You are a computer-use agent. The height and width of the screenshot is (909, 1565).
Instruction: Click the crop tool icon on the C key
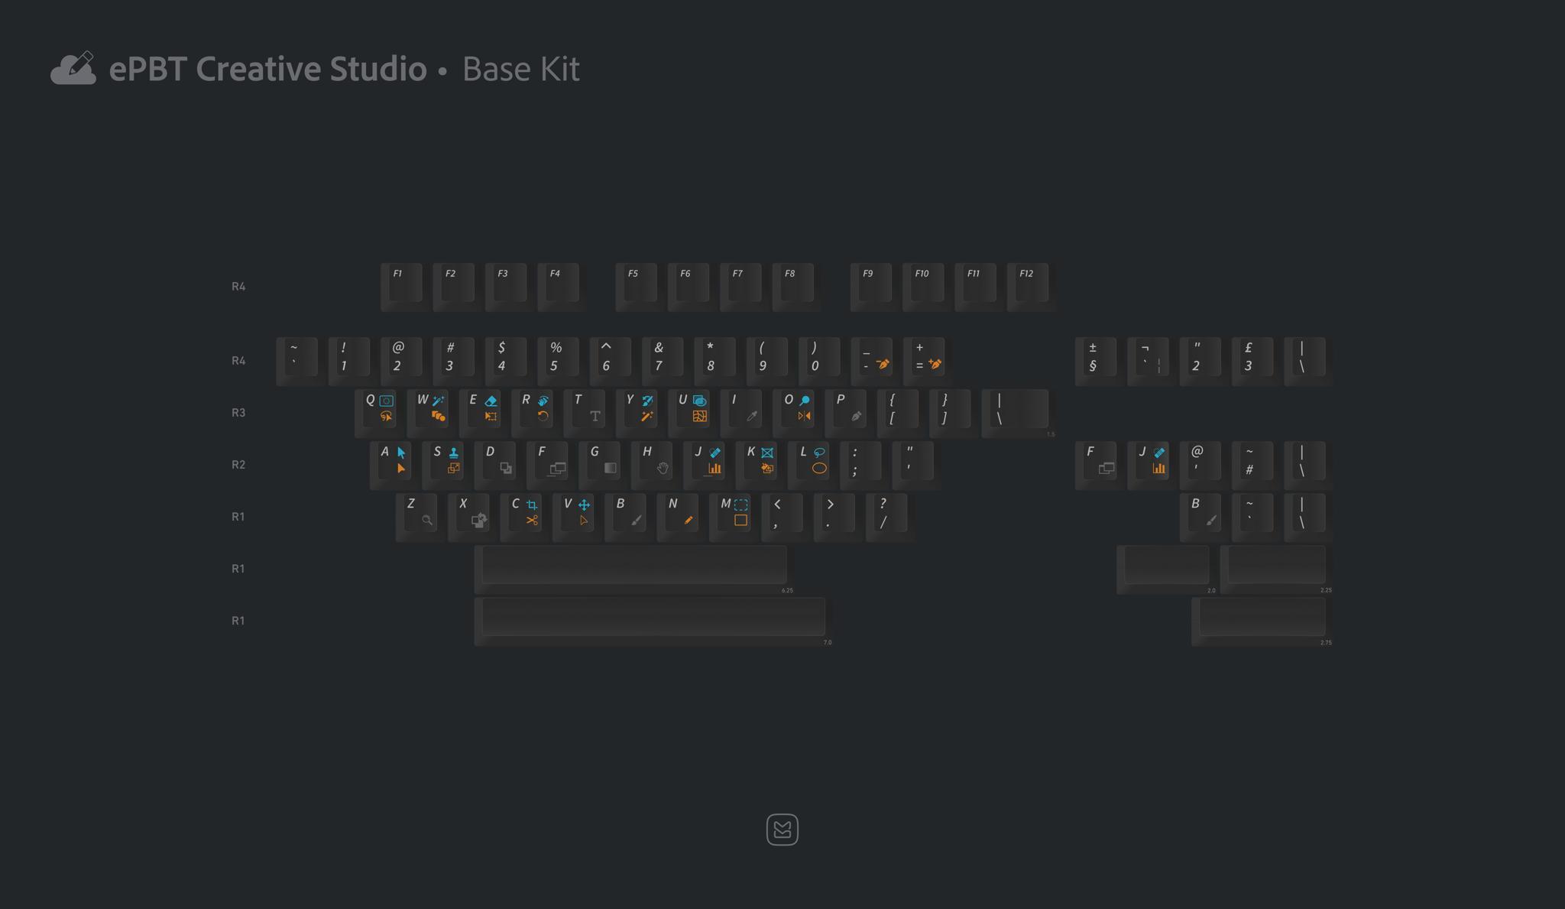(532, 505)
